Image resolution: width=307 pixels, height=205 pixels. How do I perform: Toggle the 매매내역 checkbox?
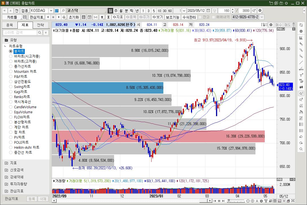point(213,17)
